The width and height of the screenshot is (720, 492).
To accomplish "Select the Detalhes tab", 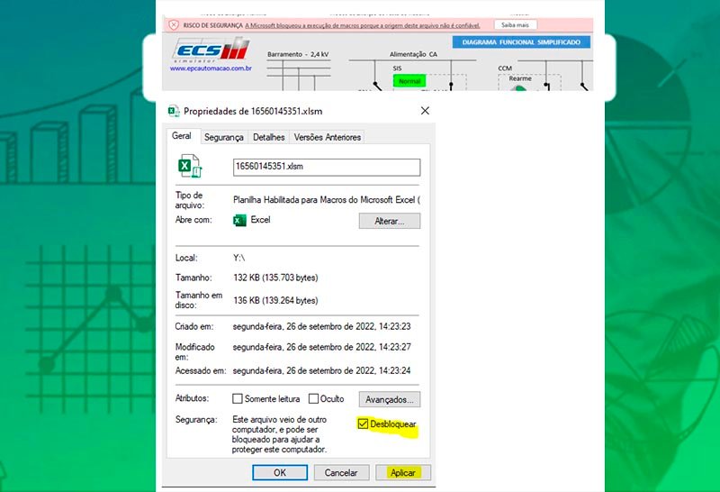I will click(x=268, y=137).
